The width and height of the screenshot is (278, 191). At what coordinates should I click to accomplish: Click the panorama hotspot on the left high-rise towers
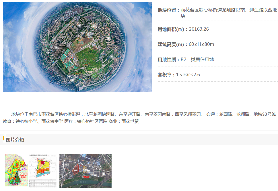[56, 48]
